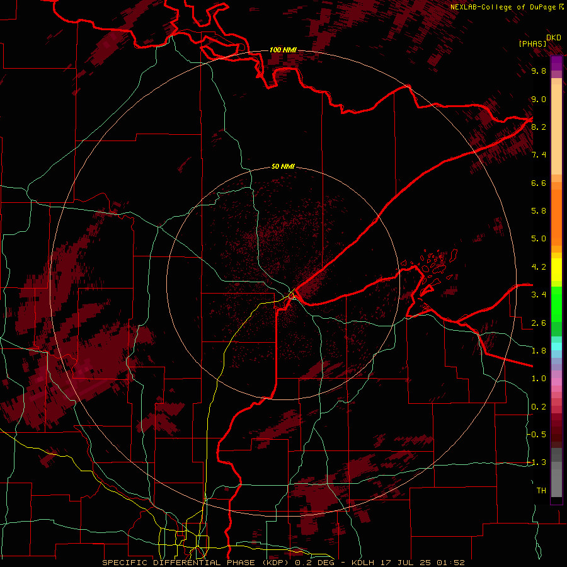Pick the pink segment of the color bar
This screenshot has height=567, width=567.
tap(556, 382)
